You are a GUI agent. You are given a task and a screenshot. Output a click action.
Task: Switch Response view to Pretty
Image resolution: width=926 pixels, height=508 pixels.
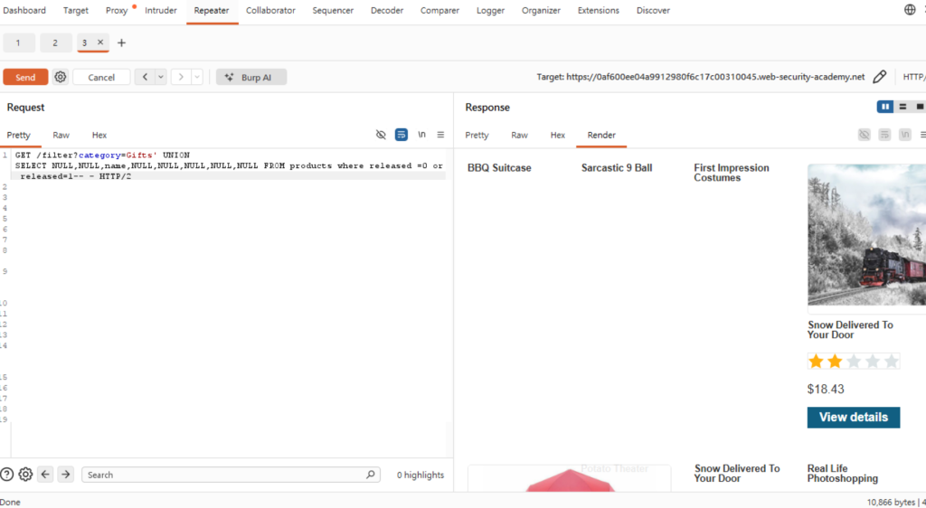(x=477, y=135)
